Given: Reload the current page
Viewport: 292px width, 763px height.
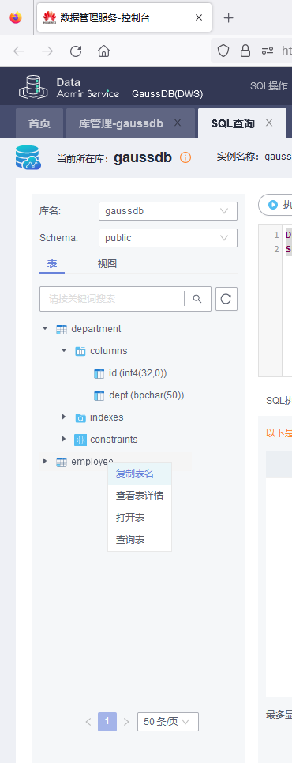Looking at the screenshot, I should [x=76, y=51].
